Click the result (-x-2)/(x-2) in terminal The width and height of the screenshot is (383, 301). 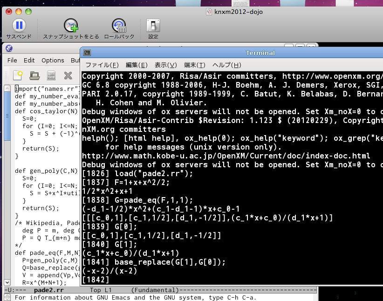coord(109,271)
